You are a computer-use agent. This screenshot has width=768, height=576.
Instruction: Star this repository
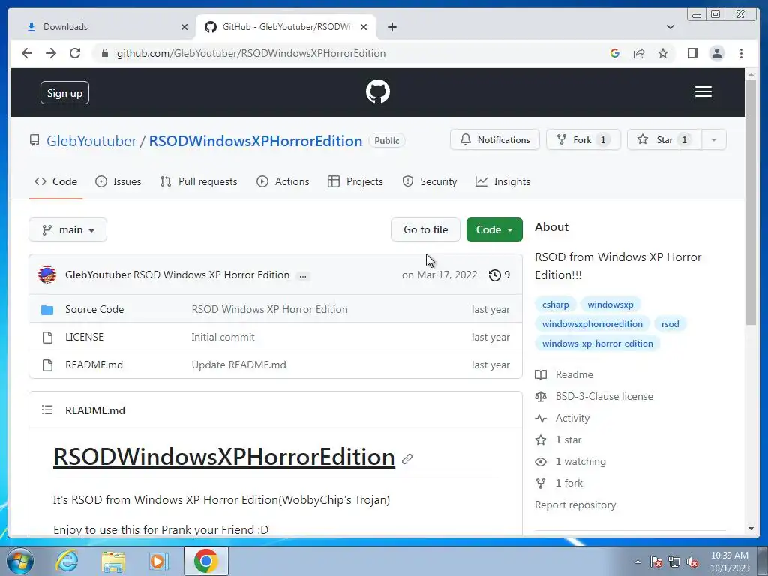tap(664, 140)
